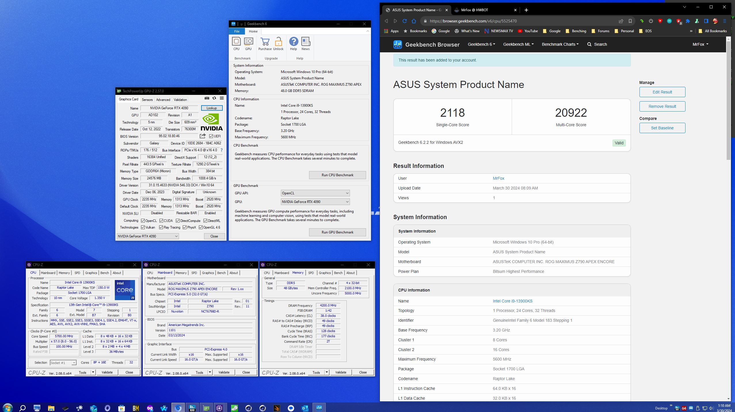Share this page icon in address bar
The height and width of the screenshot is (412, 735).
621,21
